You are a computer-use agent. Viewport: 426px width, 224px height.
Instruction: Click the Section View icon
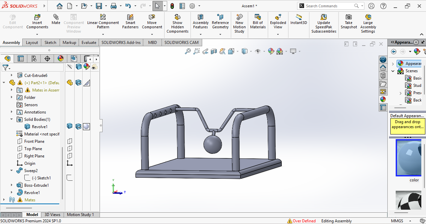(x=214, y=51)
